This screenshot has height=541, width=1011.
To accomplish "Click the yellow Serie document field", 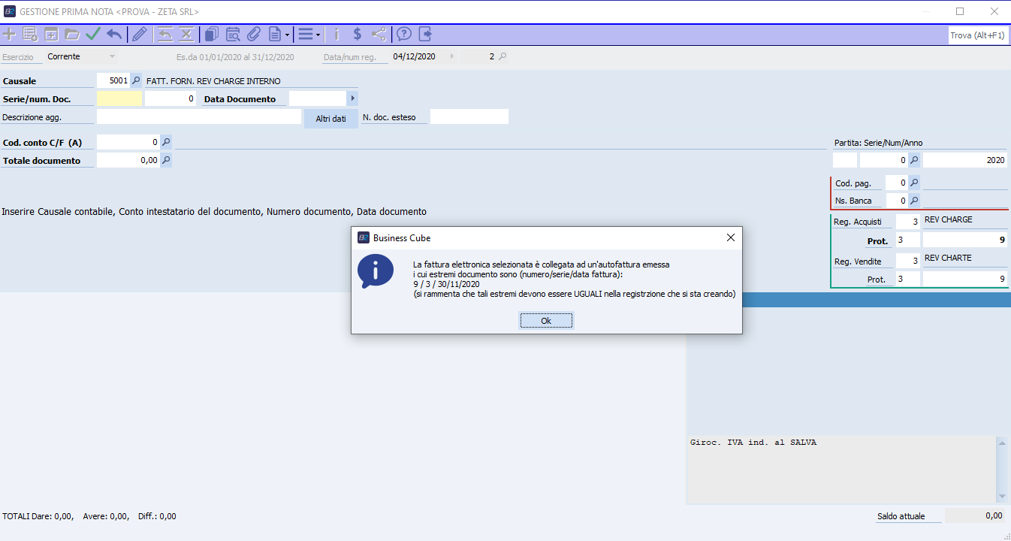I will pos(119,98).
